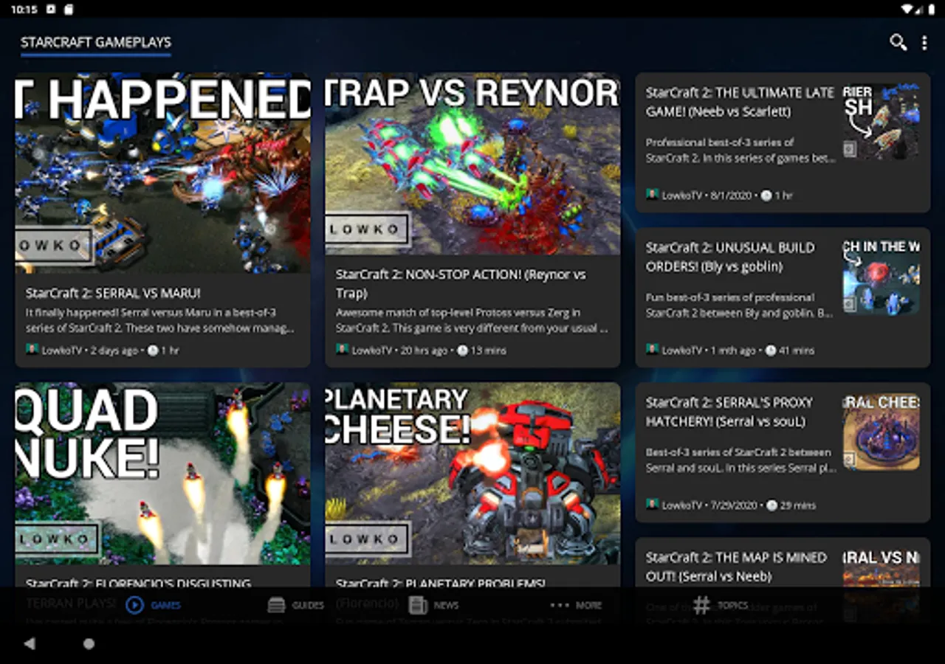
Task: Open 'NON-STOP ACTION! (Reynor vs Trap)' title
Action: point(461,283)
